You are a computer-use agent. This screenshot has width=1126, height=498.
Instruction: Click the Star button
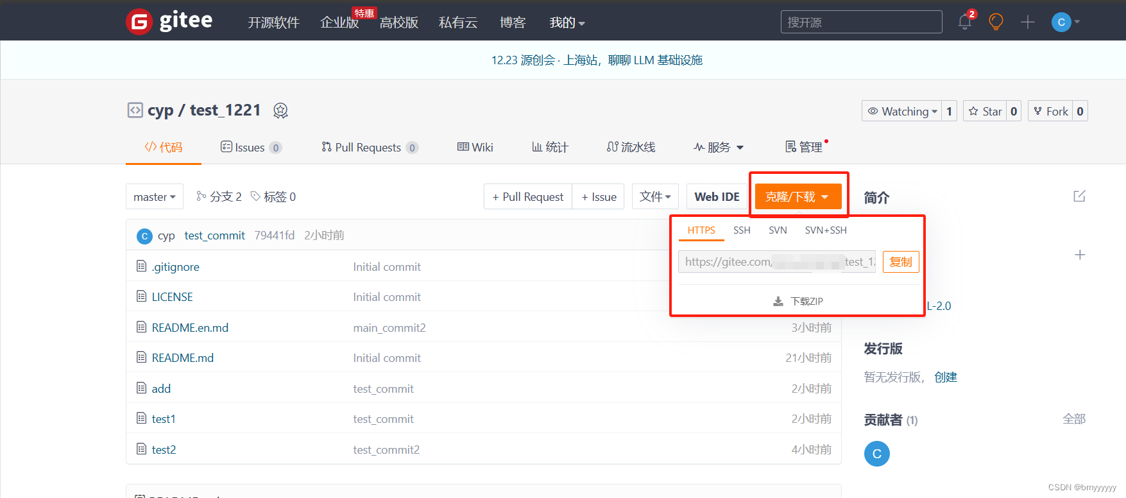(985, 111)
